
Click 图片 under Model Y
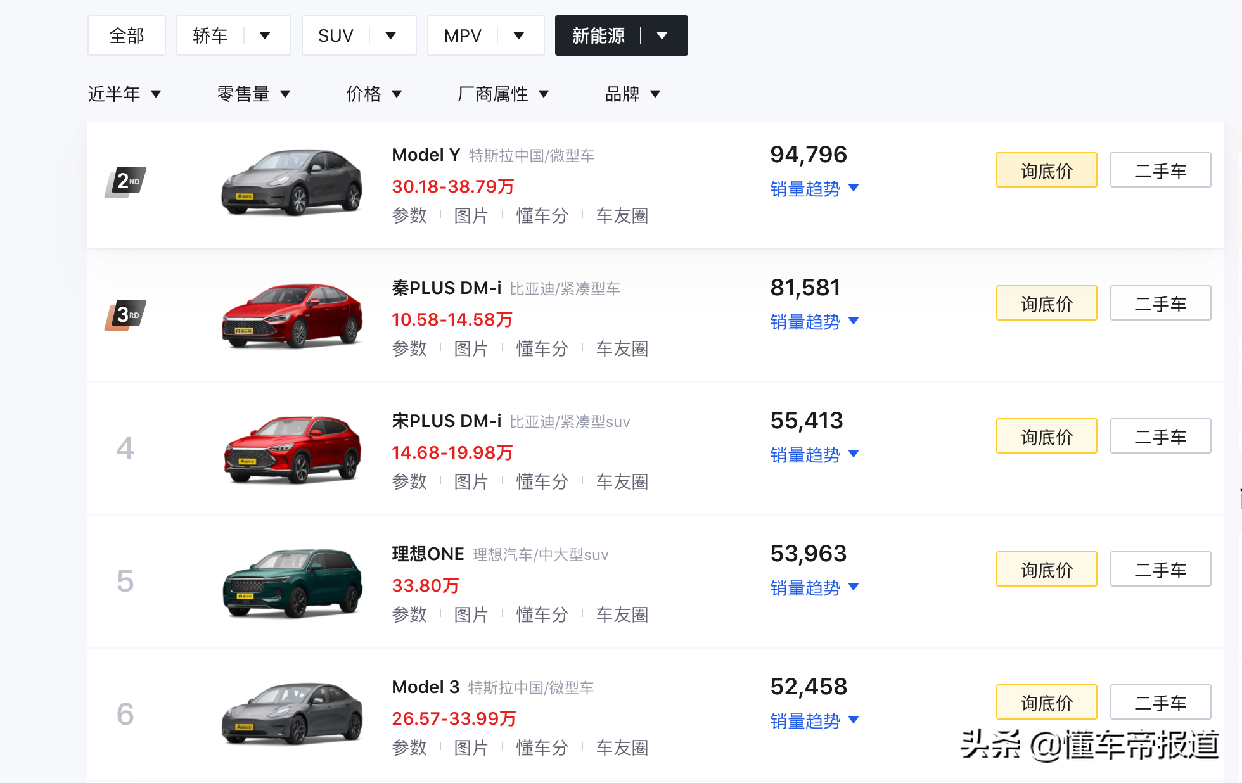471,216
